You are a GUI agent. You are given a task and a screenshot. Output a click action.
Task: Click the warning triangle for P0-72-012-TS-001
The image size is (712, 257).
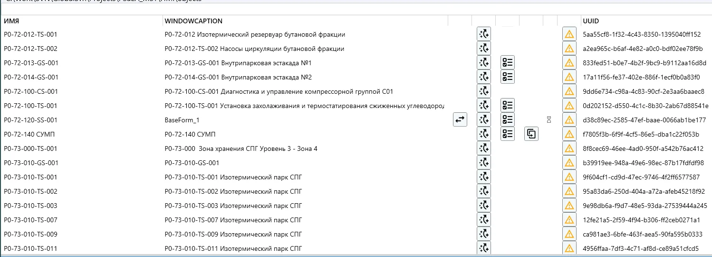click(x=569, y=34)
